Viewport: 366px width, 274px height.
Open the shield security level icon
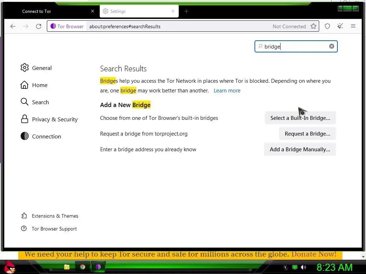(327, 26)
